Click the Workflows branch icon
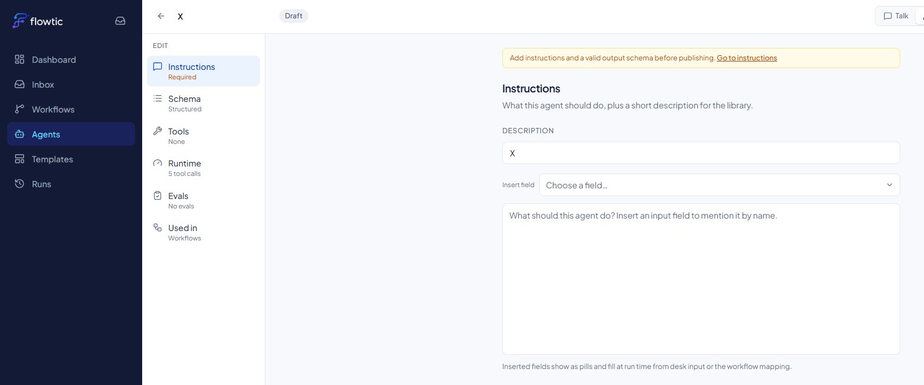 (x=20, y=109)
